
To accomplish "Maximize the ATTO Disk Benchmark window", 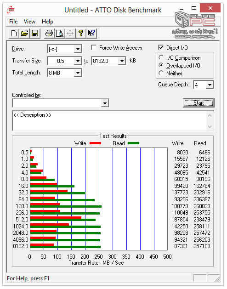I will click(194, 8).
